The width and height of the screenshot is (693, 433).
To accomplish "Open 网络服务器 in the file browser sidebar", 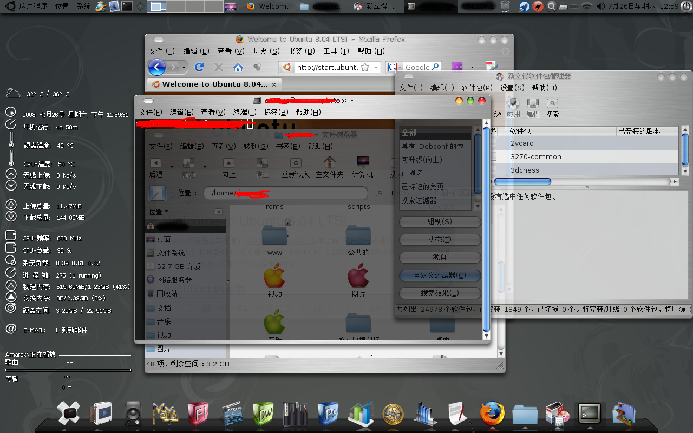I will [x=174, y=280].
